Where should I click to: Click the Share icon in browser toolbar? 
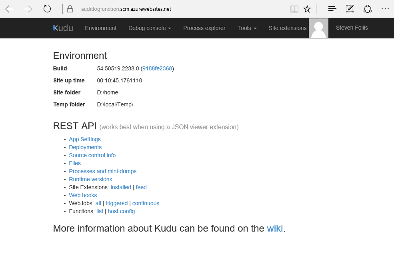click(x=367, y=9)
